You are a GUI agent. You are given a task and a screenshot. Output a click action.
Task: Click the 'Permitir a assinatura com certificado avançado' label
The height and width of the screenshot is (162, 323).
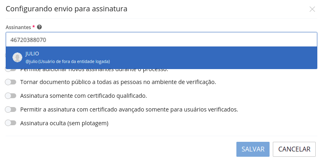(129, 109)
